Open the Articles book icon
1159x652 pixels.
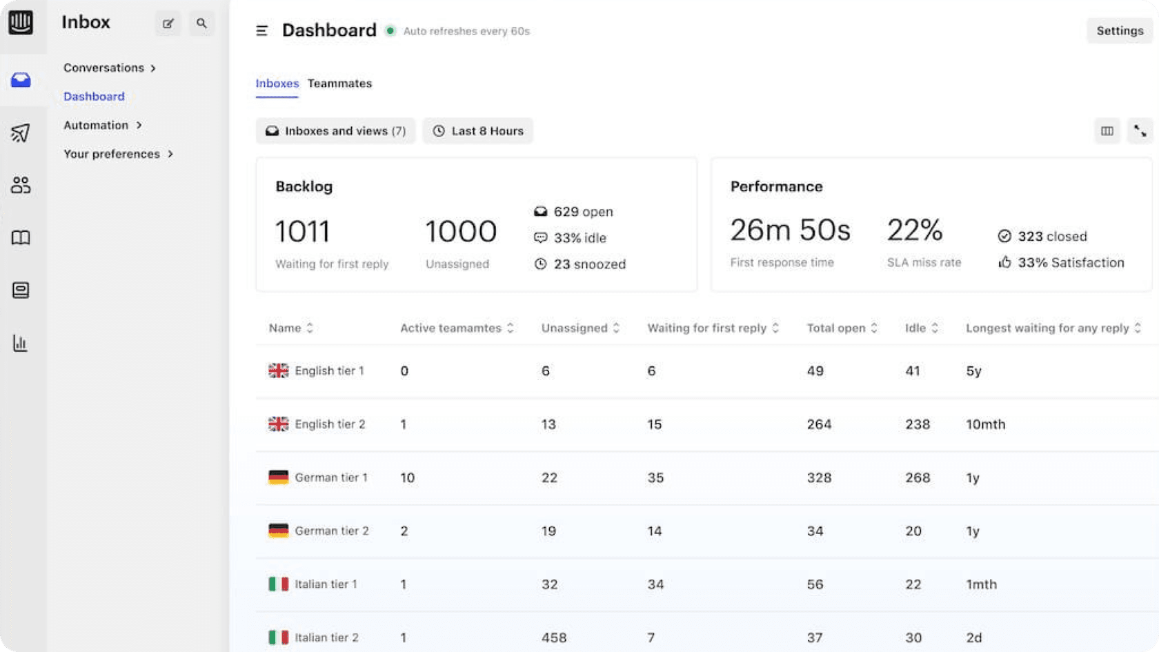[x=21, y=238]
